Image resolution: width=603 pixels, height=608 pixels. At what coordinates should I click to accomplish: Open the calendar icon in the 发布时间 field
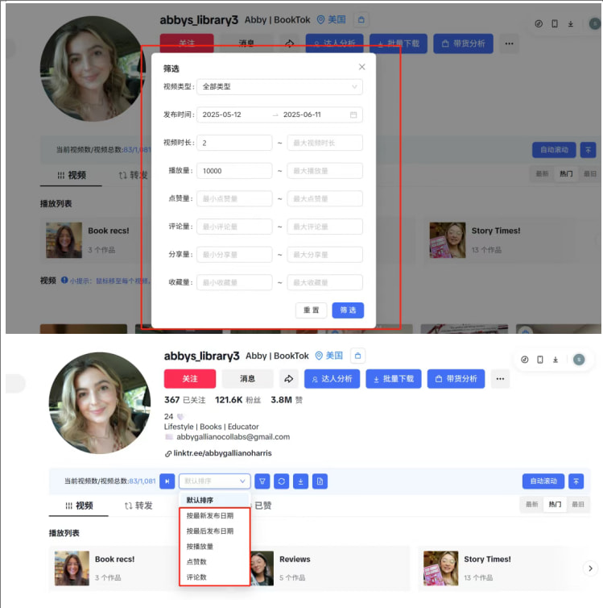pyautogui.click(x=353, y=115)
